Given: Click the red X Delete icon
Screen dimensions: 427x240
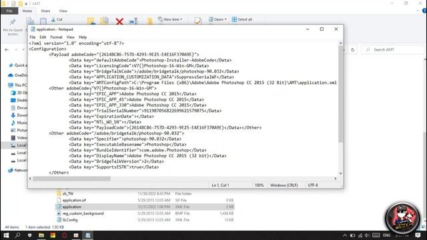Looking at the screenshot, I should point(119,21).
